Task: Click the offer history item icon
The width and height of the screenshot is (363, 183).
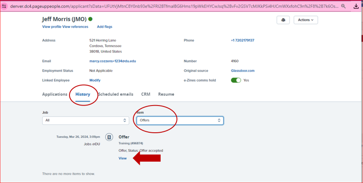Action: [109, 137]
